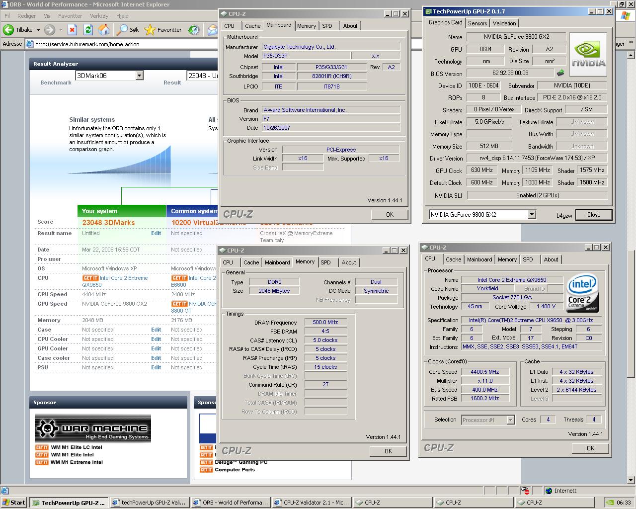Click GET IT badge beside WM M1 Elite LC Intel
The image size is (636, 509).
42,447
